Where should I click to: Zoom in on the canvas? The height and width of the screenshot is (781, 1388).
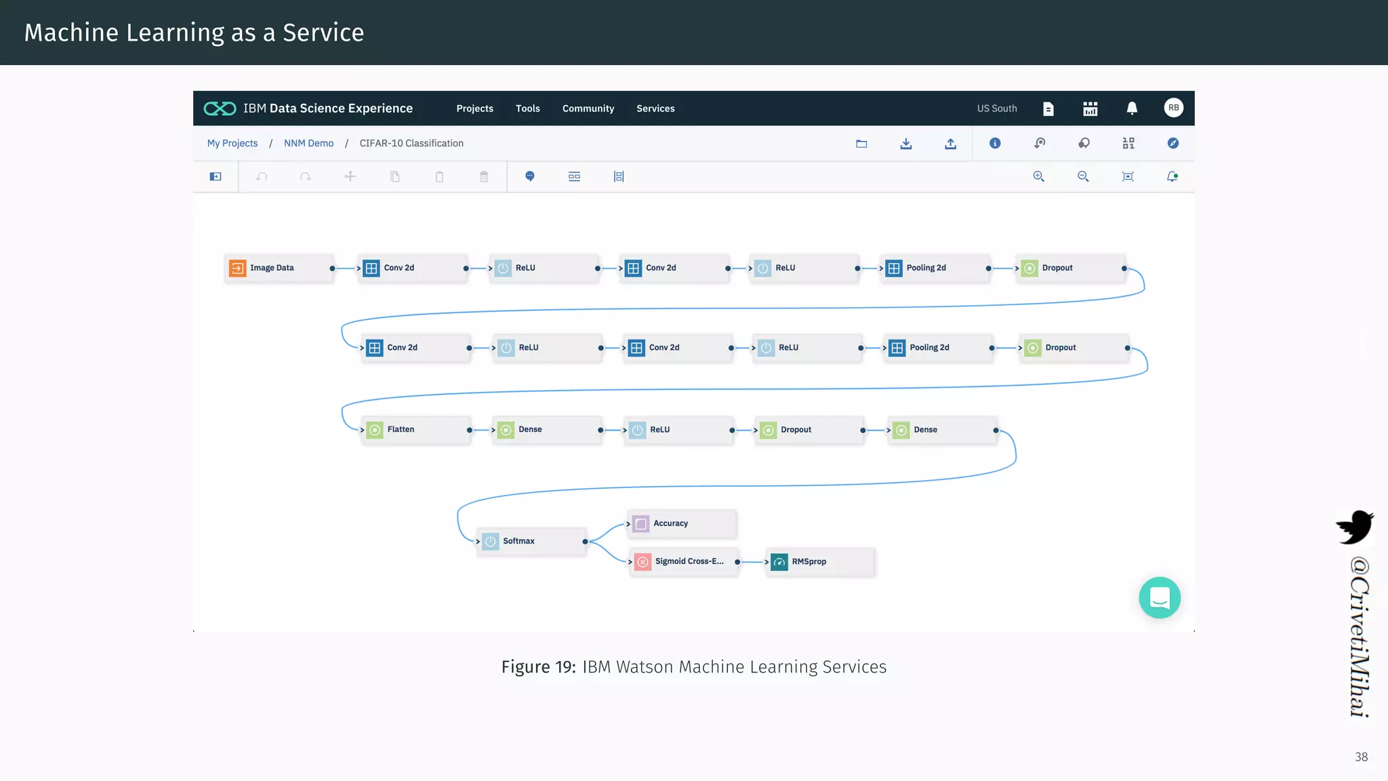[1038, 176]
